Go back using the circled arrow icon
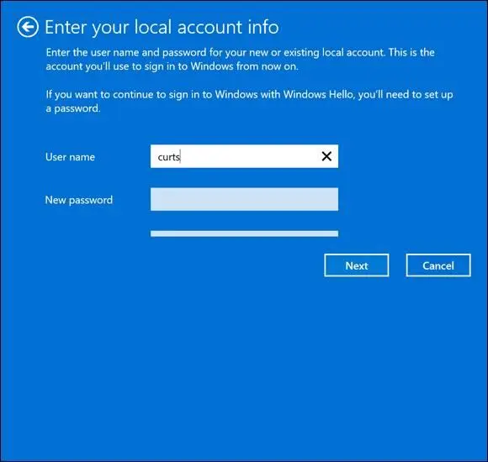488x462 pixels. click(28, 27)
